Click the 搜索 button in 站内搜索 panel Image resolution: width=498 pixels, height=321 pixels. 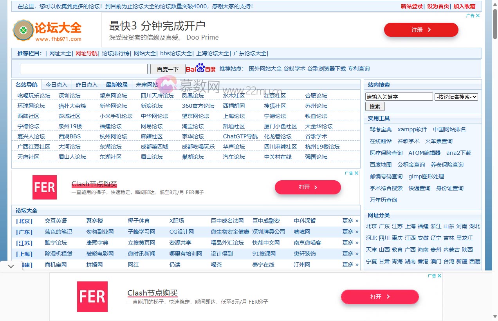coord(375,106)
